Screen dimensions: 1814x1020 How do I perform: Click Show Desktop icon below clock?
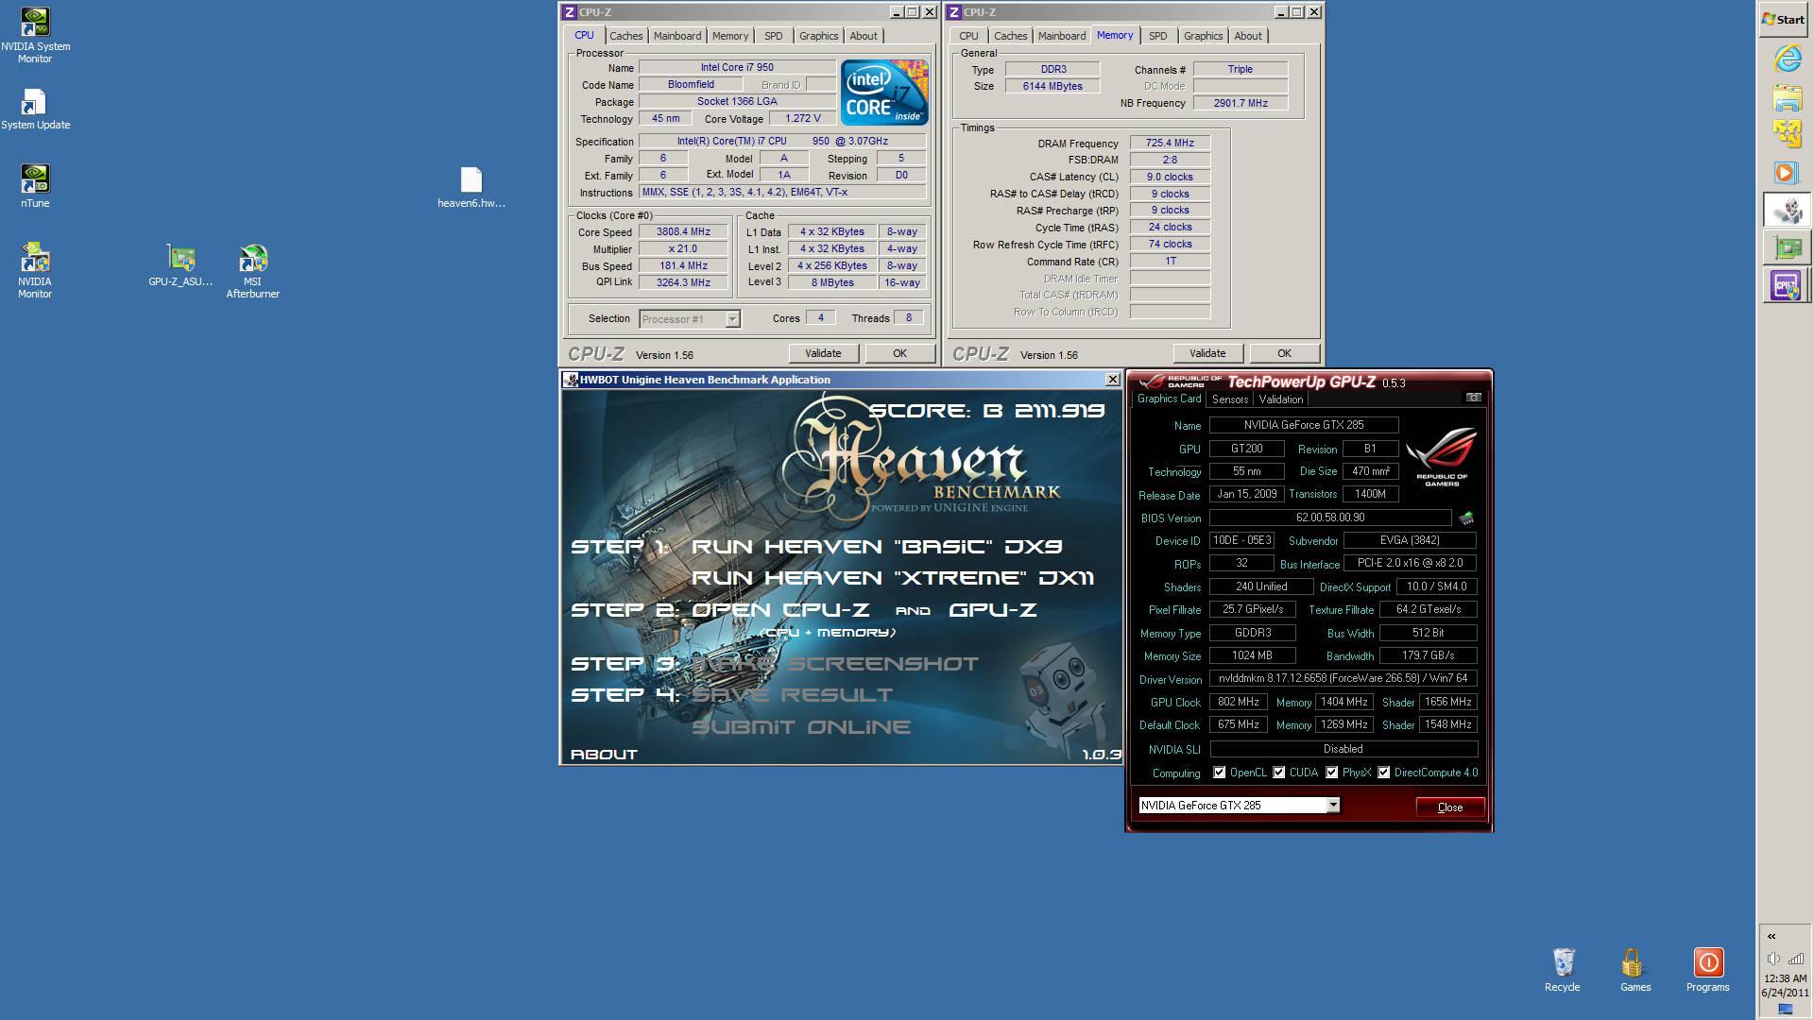(1785, 1010)
